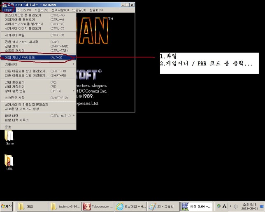The height and width of the screenshot is (212, 265).
Task: Choose 세가시디 램 카트리지 불러오기
Action: pyautogui.click(x=38, y=105)
